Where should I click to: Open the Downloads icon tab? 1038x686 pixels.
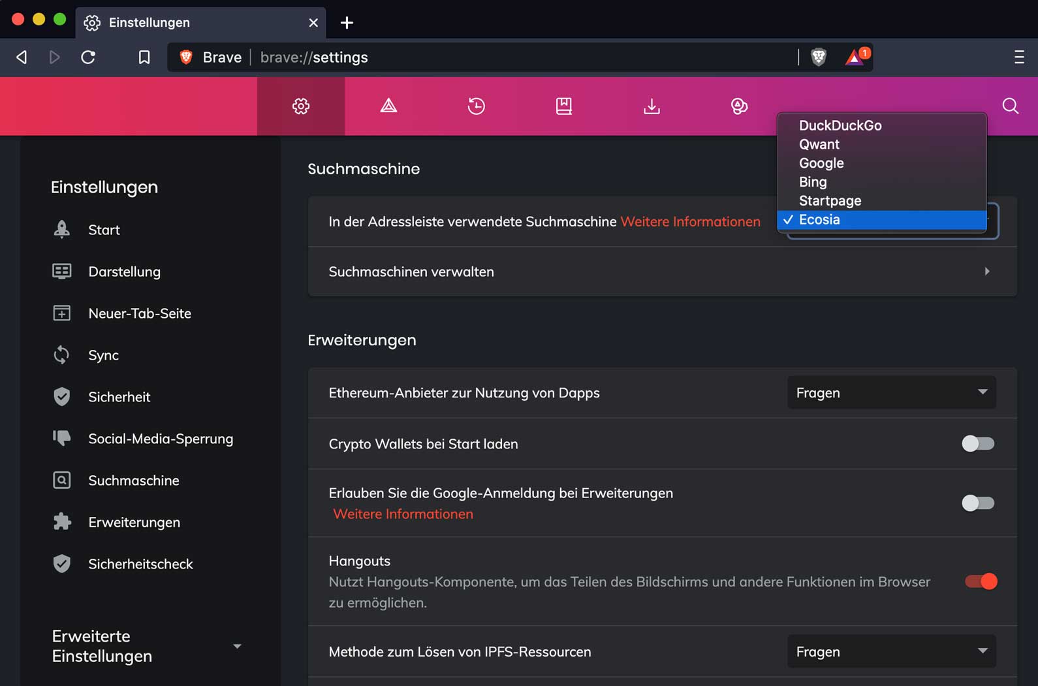(652, 106)
